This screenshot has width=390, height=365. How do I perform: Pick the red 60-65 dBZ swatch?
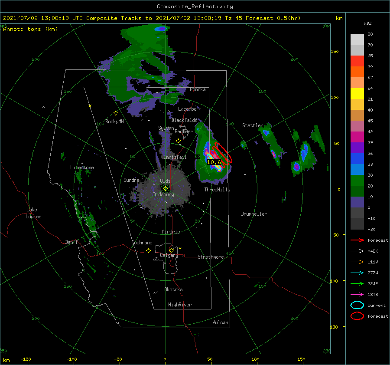pyautogui.click(x=357, y=61)
